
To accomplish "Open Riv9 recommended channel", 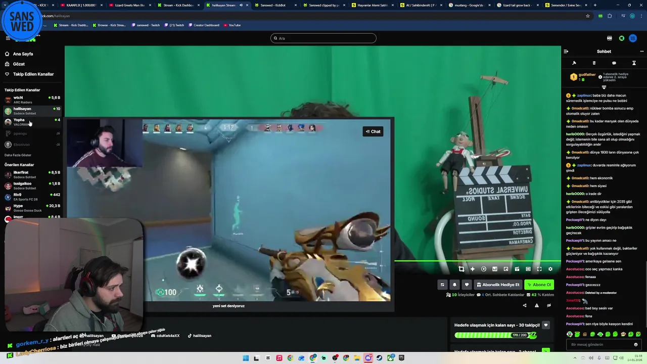I will coord(32,197).
